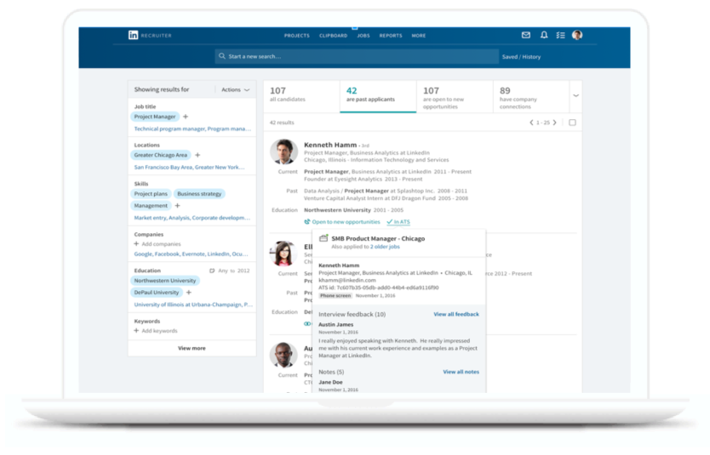Screen dimensions: 710x455
Task: Click View all feedback link
Action: (456, 314)
